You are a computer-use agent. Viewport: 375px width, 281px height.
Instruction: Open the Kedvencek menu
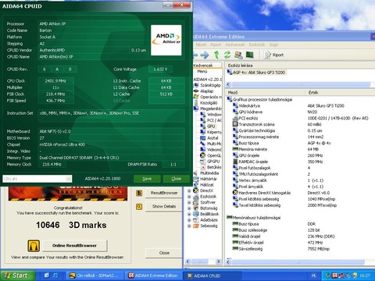[x=235, y=44]
